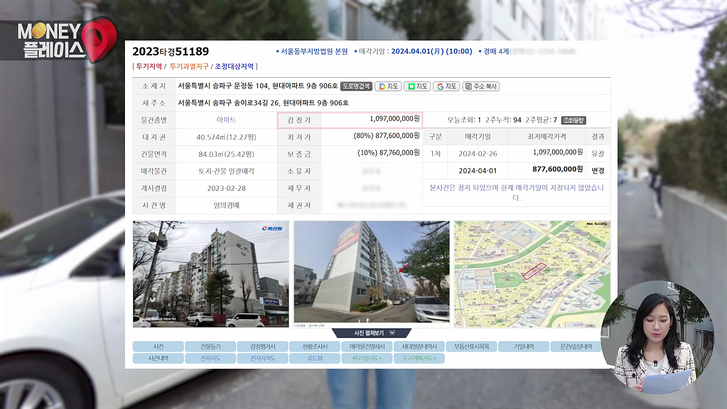Screen dimensions: 727x409
Task: Select the 1차 auction date 2024-02-26
Action: point(478,154)
